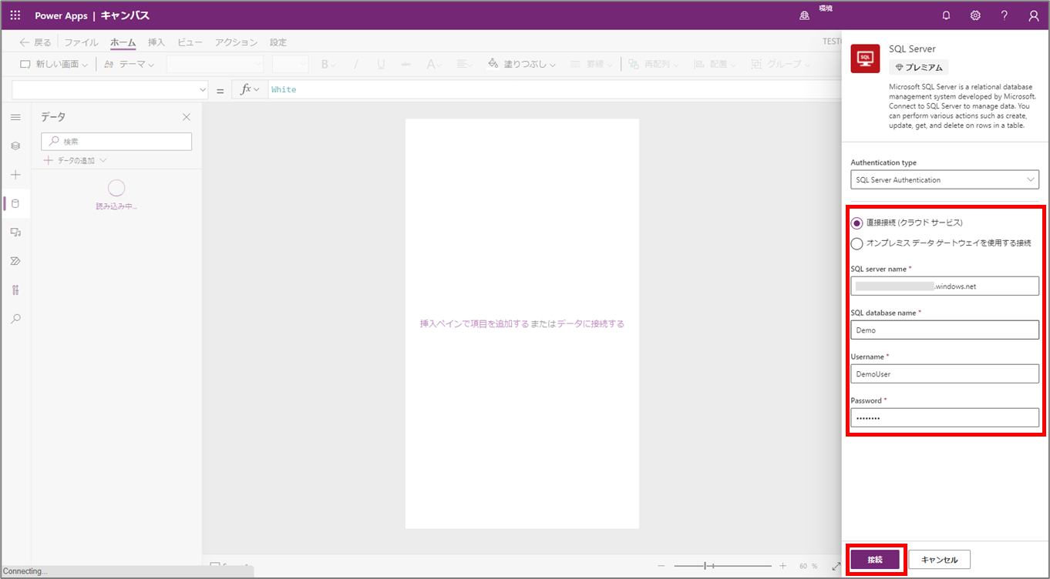Open the Power Automate icon in sidebar

coord(15,261)
